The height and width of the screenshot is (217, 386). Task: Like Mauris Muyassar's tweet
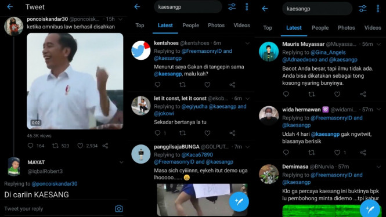(337, 94)
